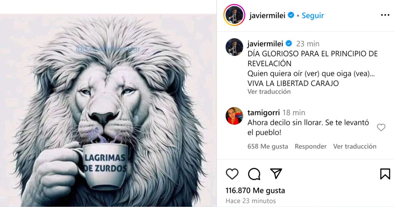Click Ver traducción under the caption

(x=269, y=92)
